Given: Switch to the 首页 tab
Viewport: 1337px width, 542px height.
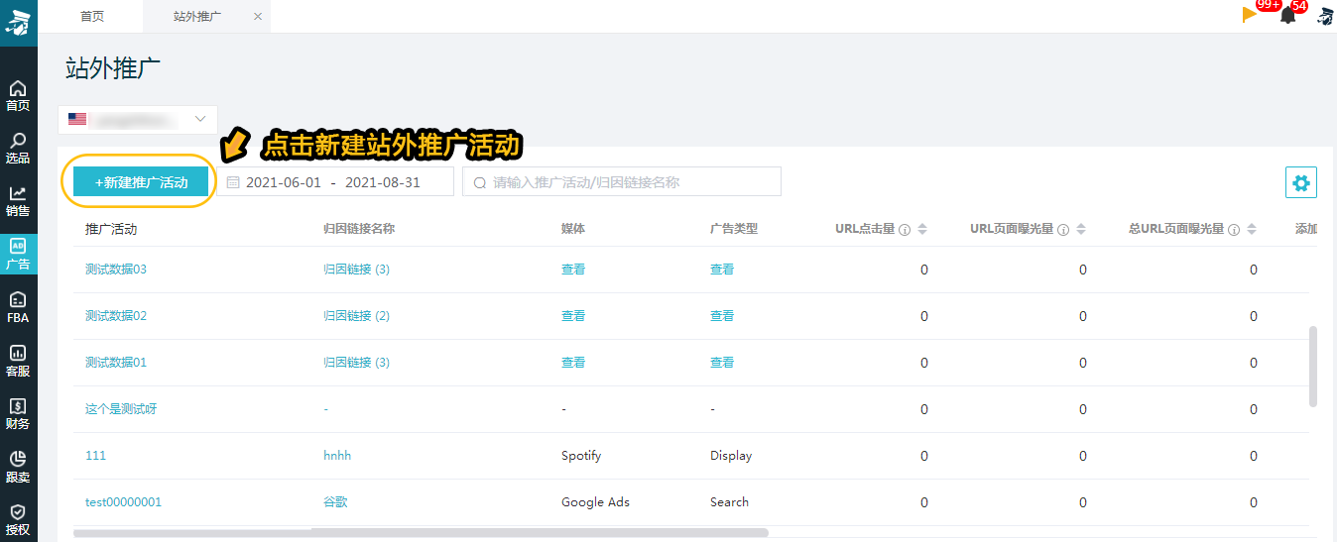Looking at the screenshot, I should 92,17.
